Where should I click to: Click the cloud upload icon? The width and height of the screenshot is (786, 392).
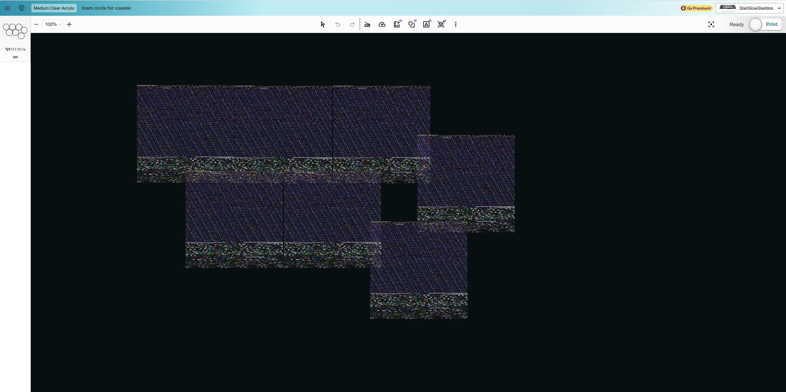click(382, 25)
